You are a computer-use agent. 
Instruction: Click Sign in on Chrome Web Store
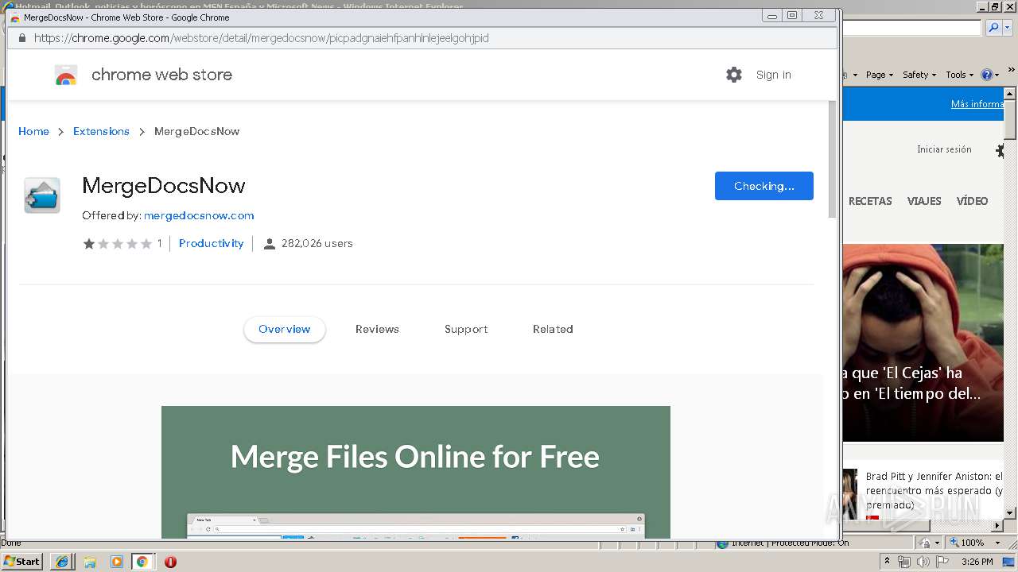pos(773,75)
